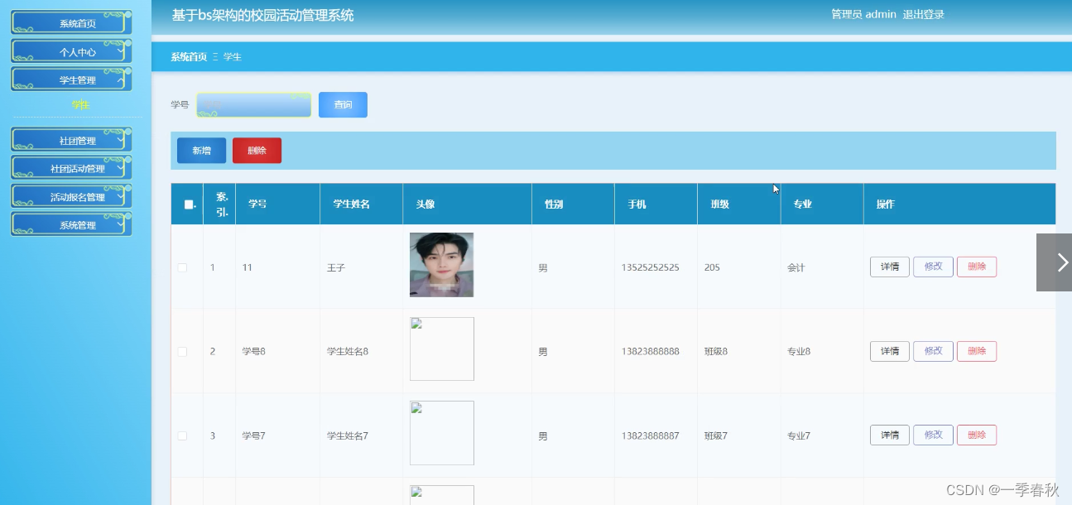The image size is (1072, 505).
Task: Click the 新增 add button
Action: [201, 150]
